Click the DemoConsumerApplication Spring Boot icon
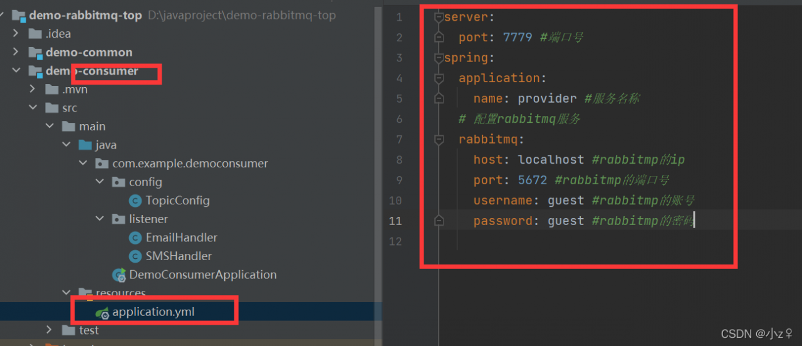The height and width of the screenshot is (346, 802). click(x=118, y=275)
